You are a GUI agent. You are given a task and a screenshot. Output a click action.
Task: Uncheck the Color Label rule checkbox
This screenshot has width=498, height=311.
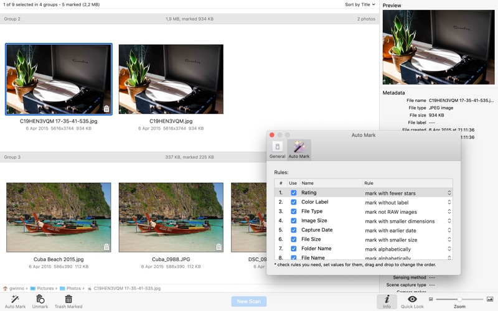tap(293, 202)
